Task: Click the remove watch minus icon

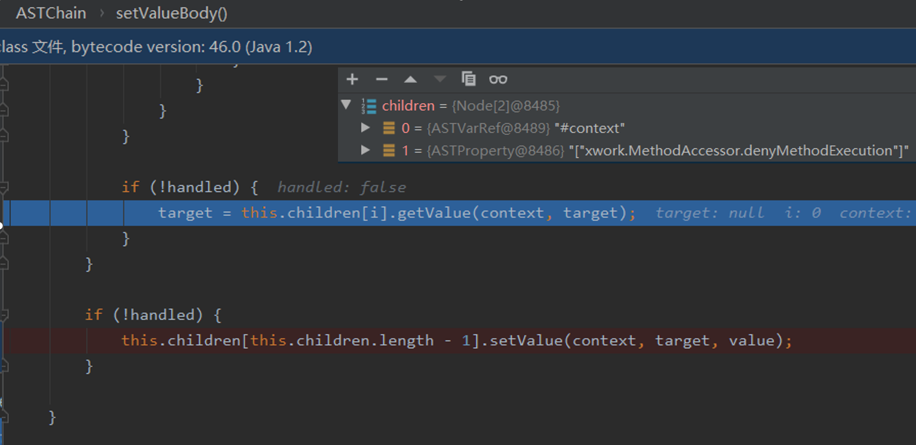Action: click(x=382, y=79)
